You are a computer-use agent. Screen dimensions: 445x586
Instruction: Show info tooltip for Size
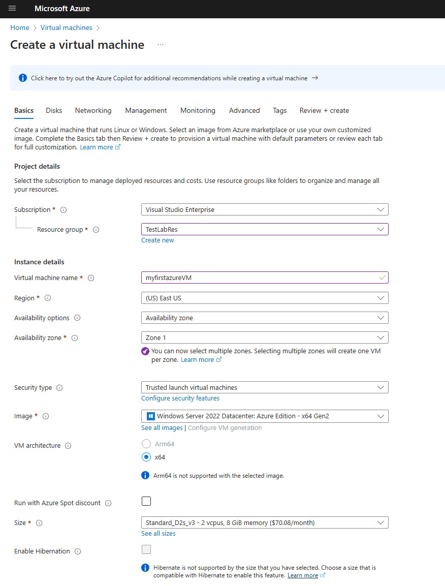tap(39, 523)
